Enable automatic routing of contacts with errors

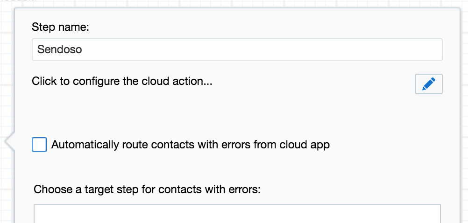click(x=39, y=145)
